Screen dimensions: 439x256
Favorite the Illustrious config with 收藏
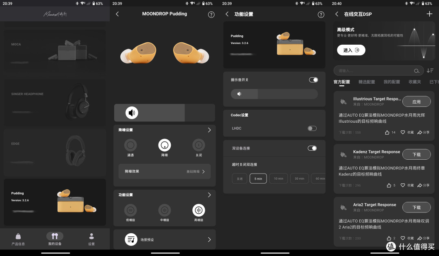[x=407, y=132]
